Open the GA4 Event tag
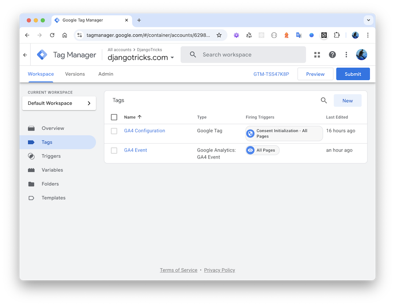The image size is (395, 306). [x=136, y=150]
